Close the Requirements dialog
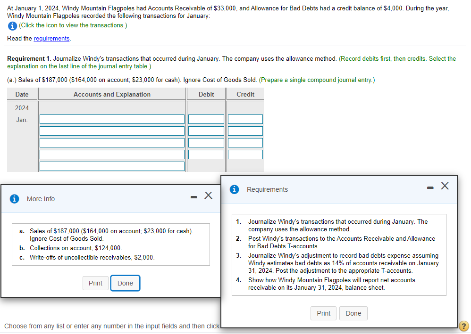 (445, 186)
